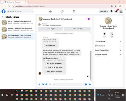Open File Explorer from the taskbar
Screen dimensions: 126x101
tap(31, 91)
